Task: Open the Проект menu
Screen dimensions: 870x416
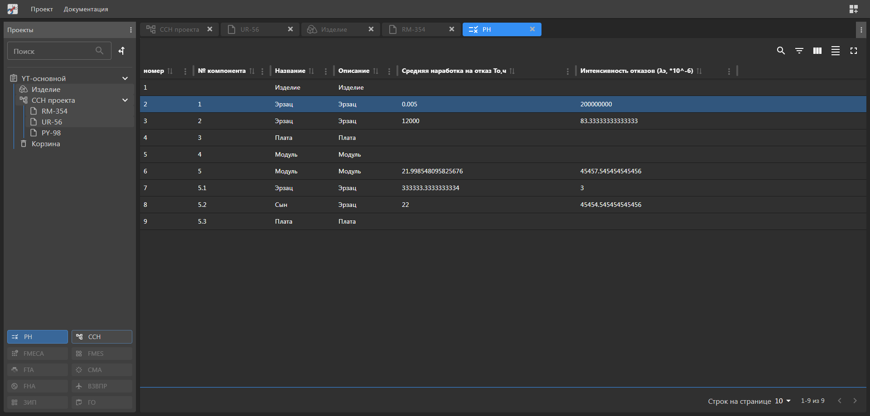Action: coord(42,9)
